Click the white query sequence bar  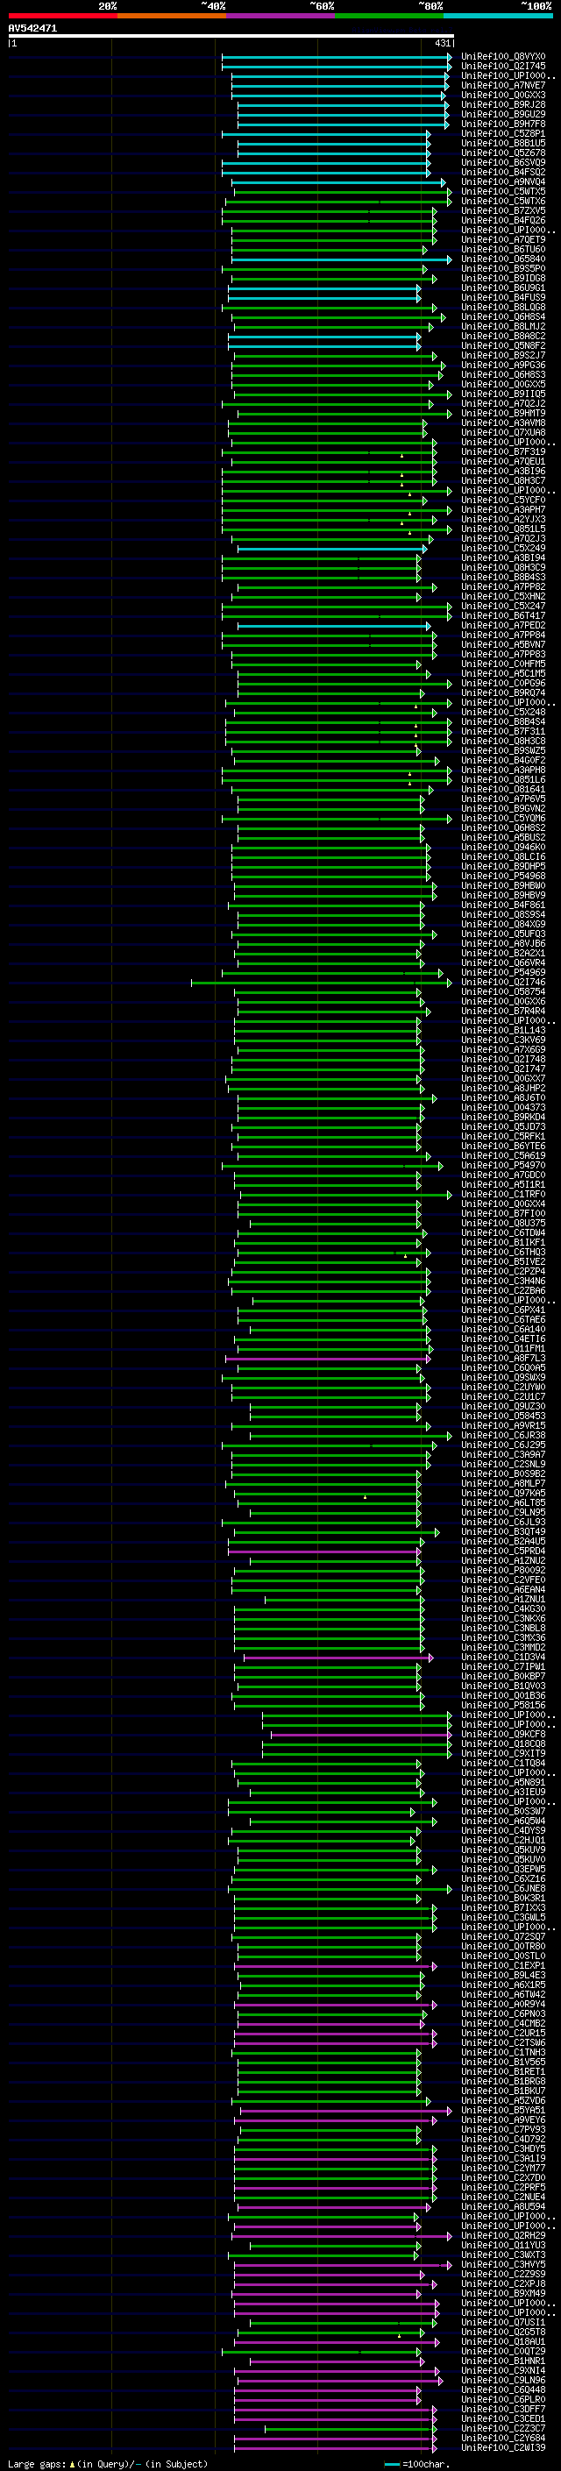click(231, 37)
